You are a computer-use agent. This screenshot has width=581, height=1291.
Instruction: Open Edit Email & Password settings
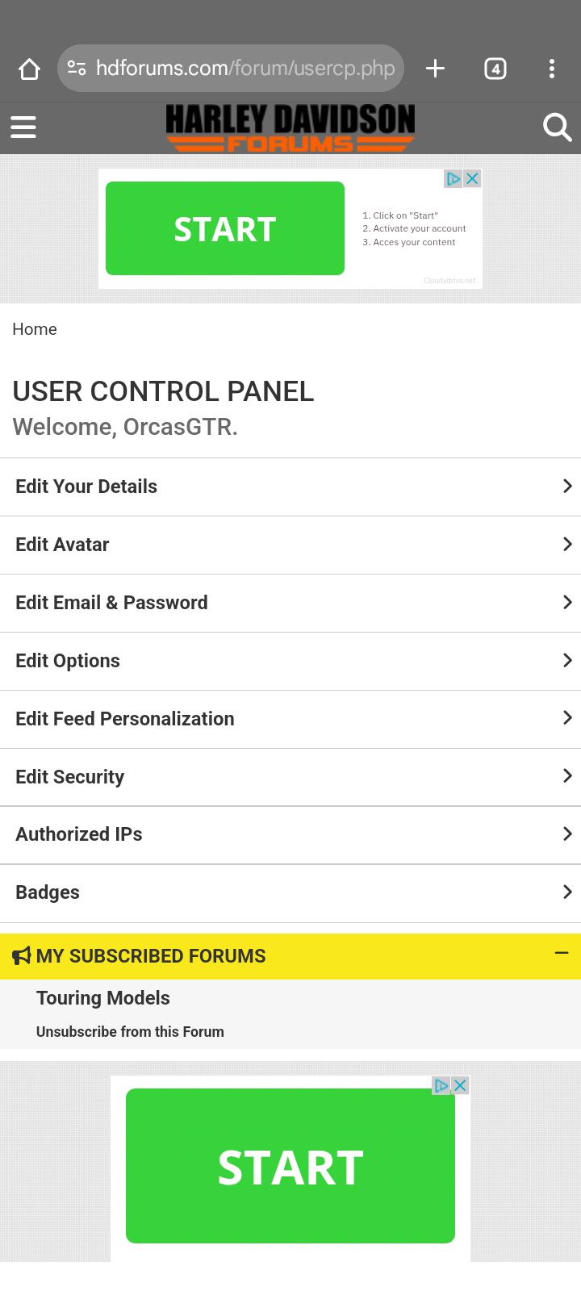[290, 602]
